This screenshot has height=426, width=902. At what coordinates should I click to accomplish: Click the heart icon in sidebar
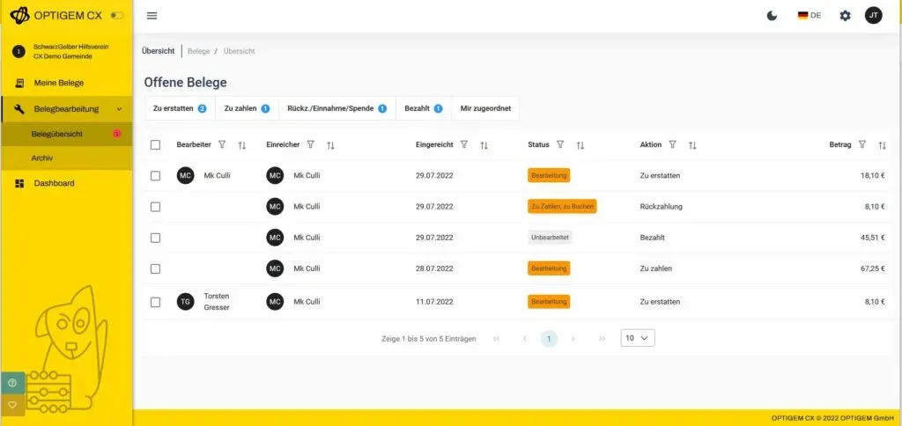(12, 405)
